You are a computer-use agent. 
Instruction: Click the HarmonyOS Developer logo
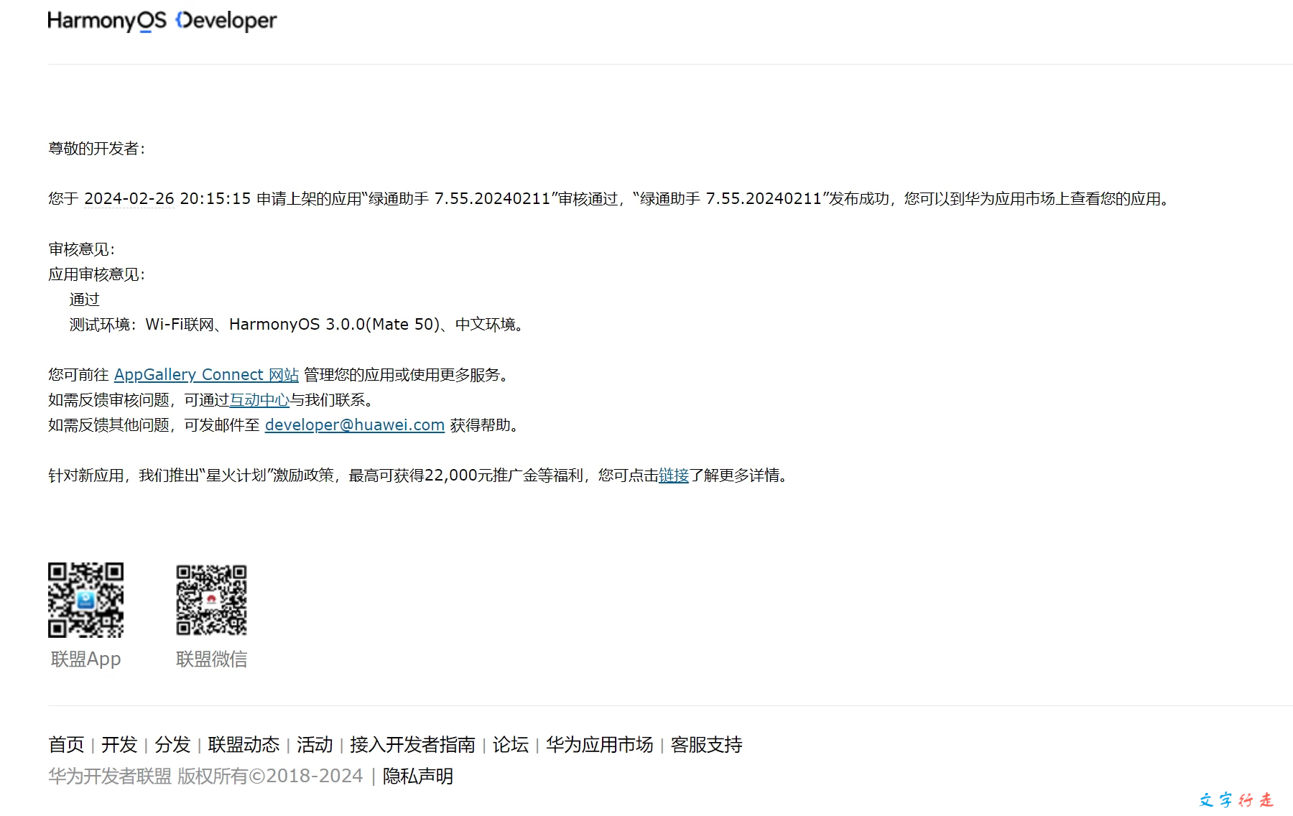162,21
